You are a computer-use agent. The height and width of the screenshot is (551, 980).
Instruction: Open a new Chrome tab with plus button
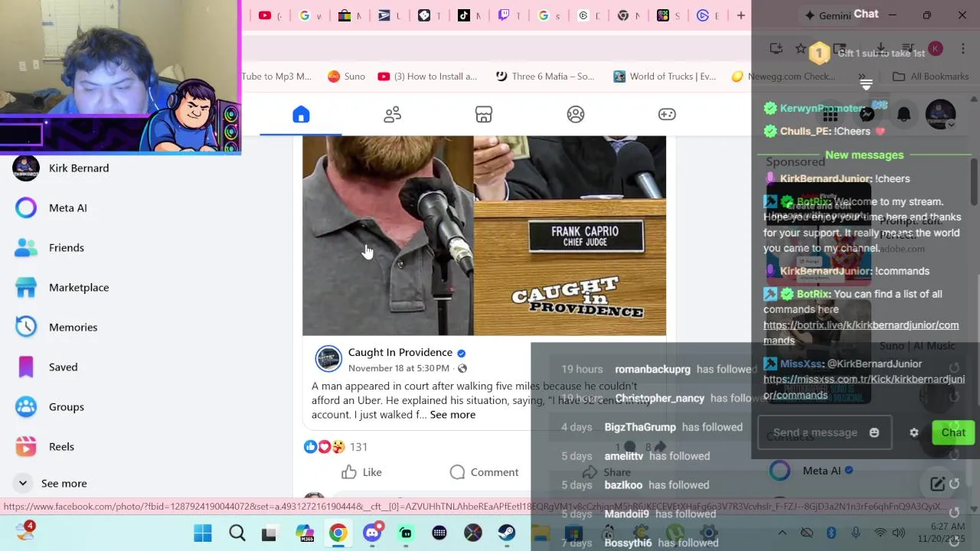[x=740, y=15]
